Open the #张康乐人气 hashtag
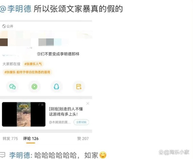The width and height of the screenshot is (193, 159). [33, 64]
